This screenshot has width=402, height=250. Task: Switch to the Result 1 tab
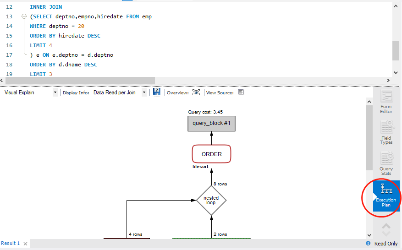tap(10, 243)
